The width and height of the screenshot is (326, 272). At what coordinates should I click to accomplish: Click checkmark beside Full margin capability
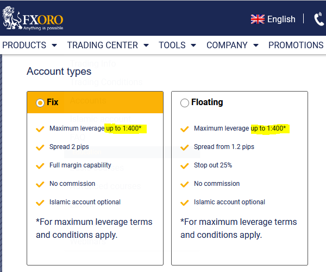click(40, 166)
